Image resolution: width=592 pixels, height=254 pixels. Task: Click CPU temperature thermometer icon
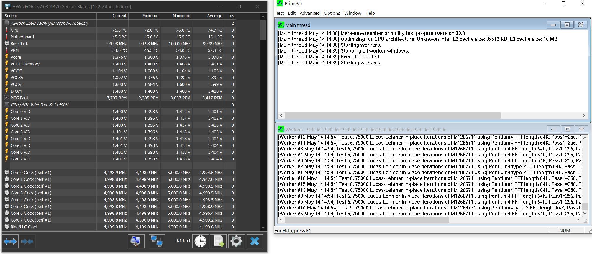tap(7, 30)
